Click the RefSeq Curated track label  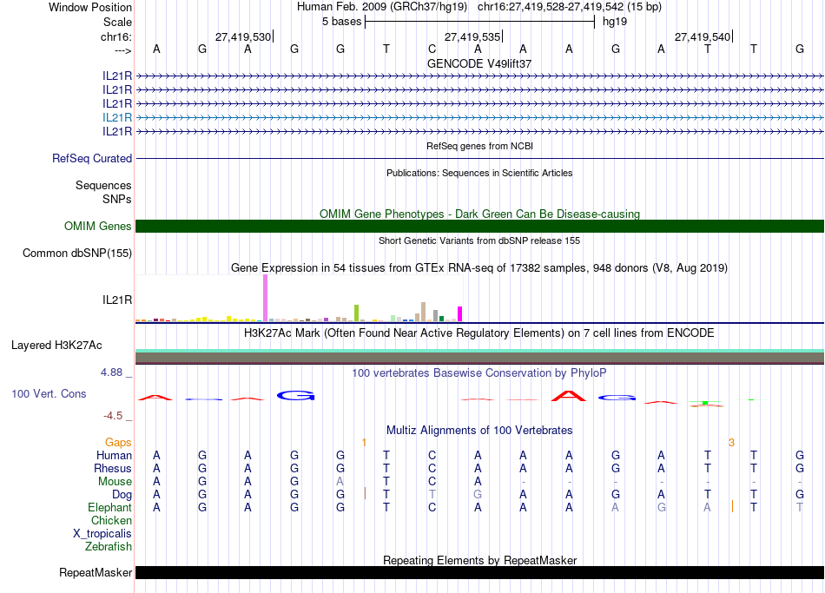pyautogui.click(x=92, y=158)
